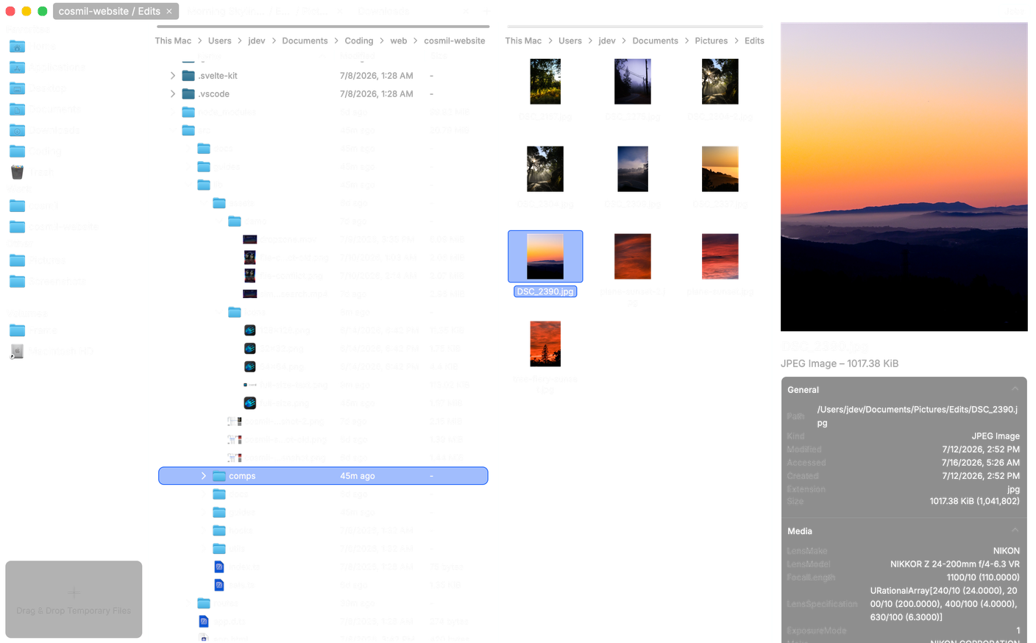The width and height of the screenshot is (1036, 643).
Task: Select the DSC_2390.jpg thumbnail
Action: (x=545, y=257)
